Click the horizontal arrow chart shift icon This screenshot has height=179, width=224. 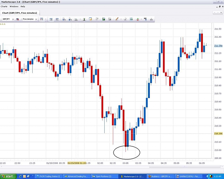(x=131, y=19)
